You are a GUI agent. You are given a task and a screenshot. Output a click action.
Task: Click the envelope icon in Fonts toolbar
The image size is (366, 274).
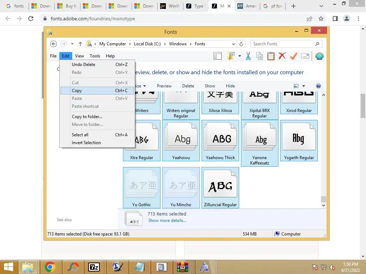(x=305, y=56)
